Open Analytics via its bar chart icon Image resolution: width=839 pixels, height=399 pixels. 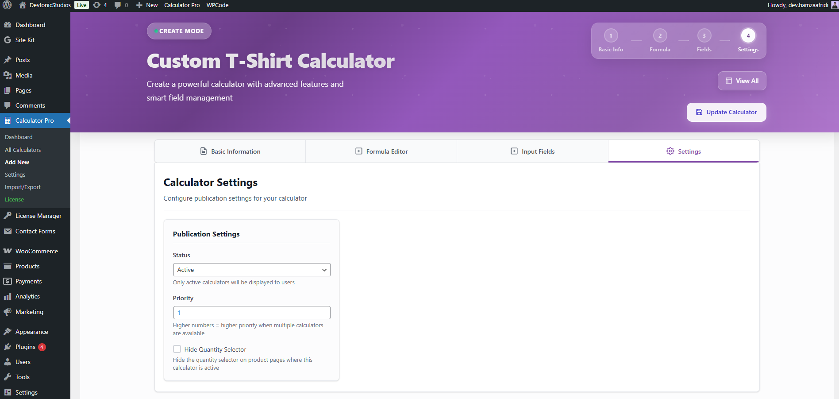pyautogui.click(x=8, y=296)
